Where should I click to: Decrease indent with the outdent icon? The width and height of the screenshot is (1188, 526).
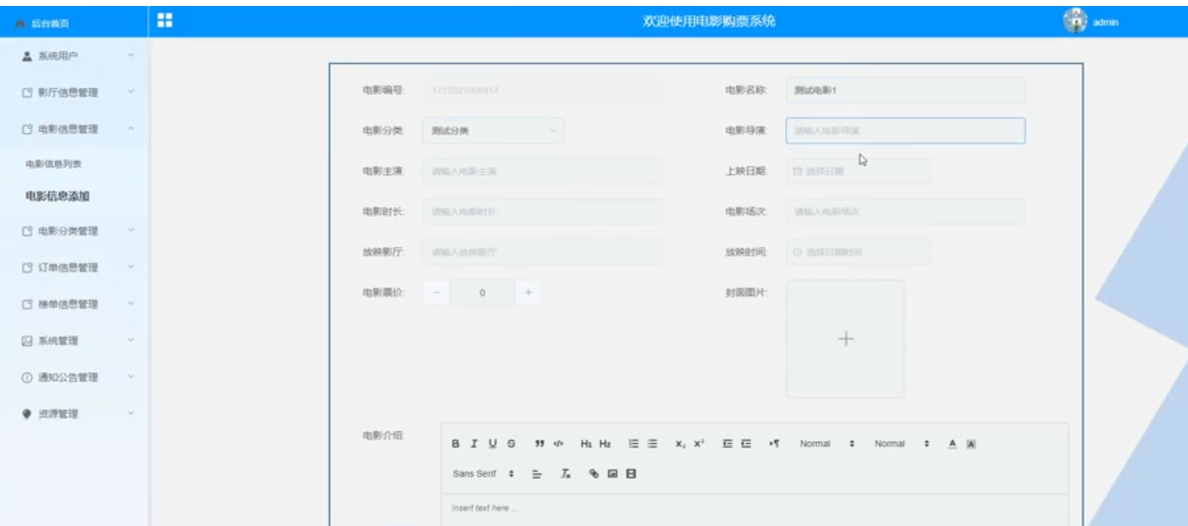(727, 444)
